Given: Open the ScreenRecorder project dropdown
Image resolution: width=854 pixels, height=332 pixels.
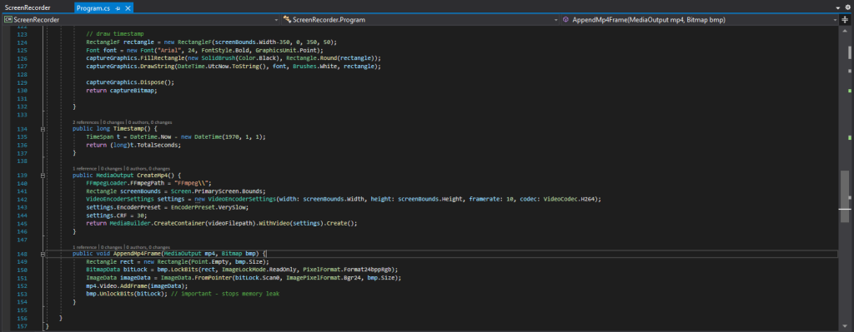Looking at the screenshot, I should click(x=141, y=20).
